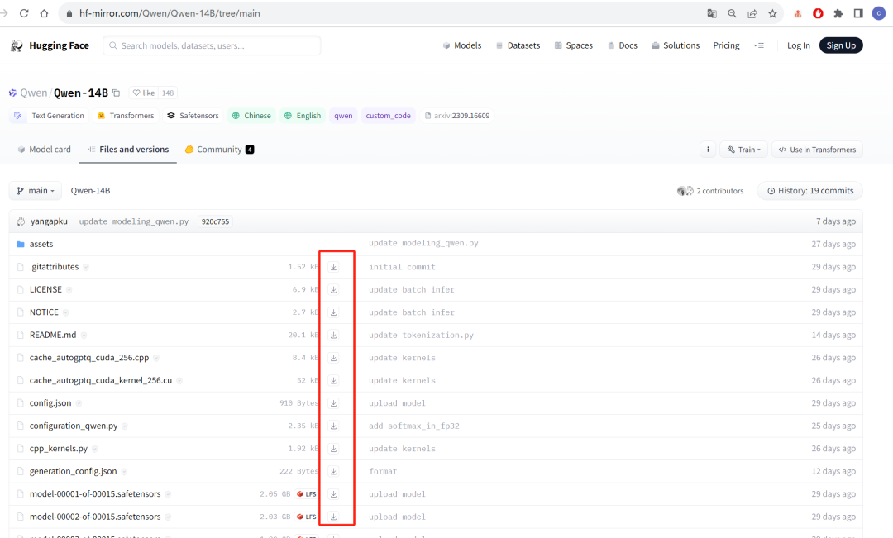Open the 'update tokenization.py' commit message
The height and width of the screenshot is (538, 893).
pos(422,335)
